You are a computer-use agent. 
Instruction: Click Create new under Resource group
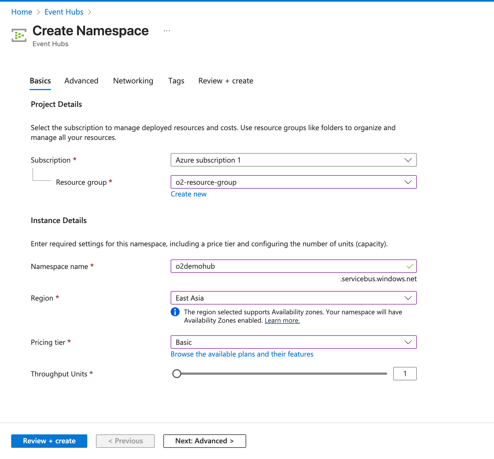tap(188, 194)
